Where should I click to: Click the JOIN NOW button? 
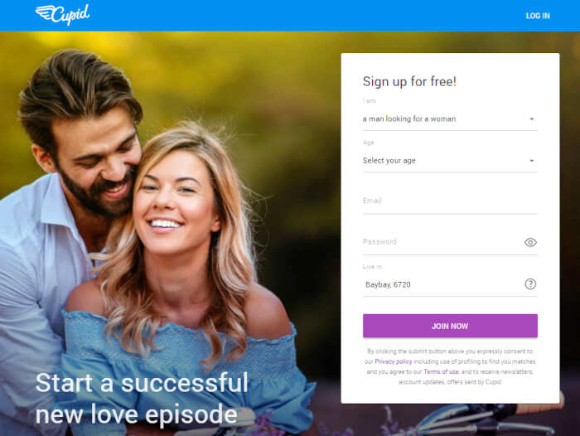point(450,326)
